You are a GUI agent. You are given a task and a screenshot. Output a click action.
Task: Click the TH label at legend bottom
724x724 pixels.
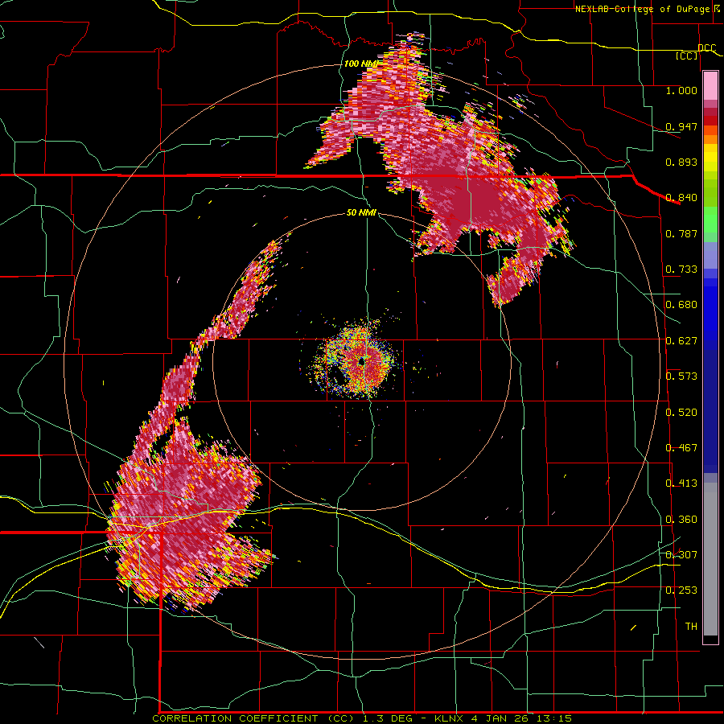(691, 627)
